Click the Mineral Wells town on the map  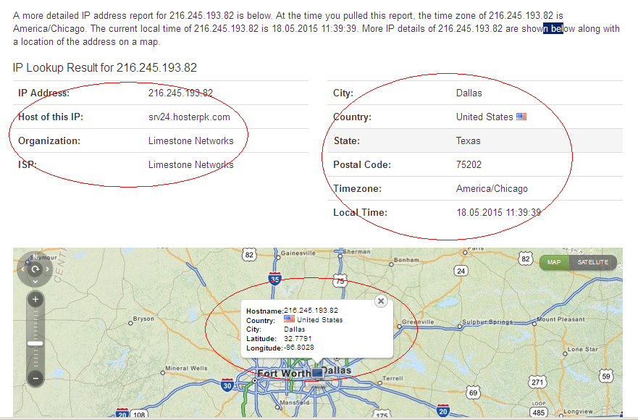[x=186, y=369]
